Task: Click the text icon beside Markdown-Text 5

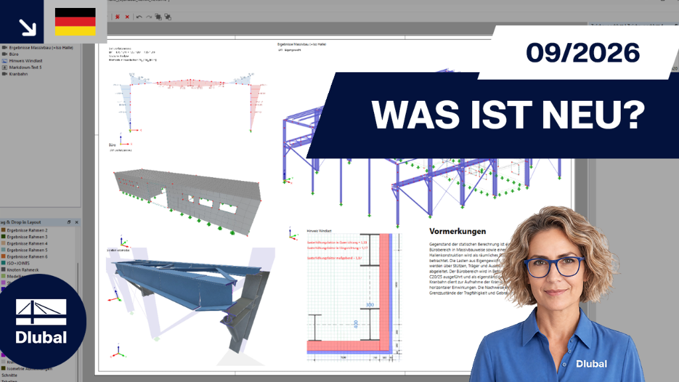Action: pos(5,67)
